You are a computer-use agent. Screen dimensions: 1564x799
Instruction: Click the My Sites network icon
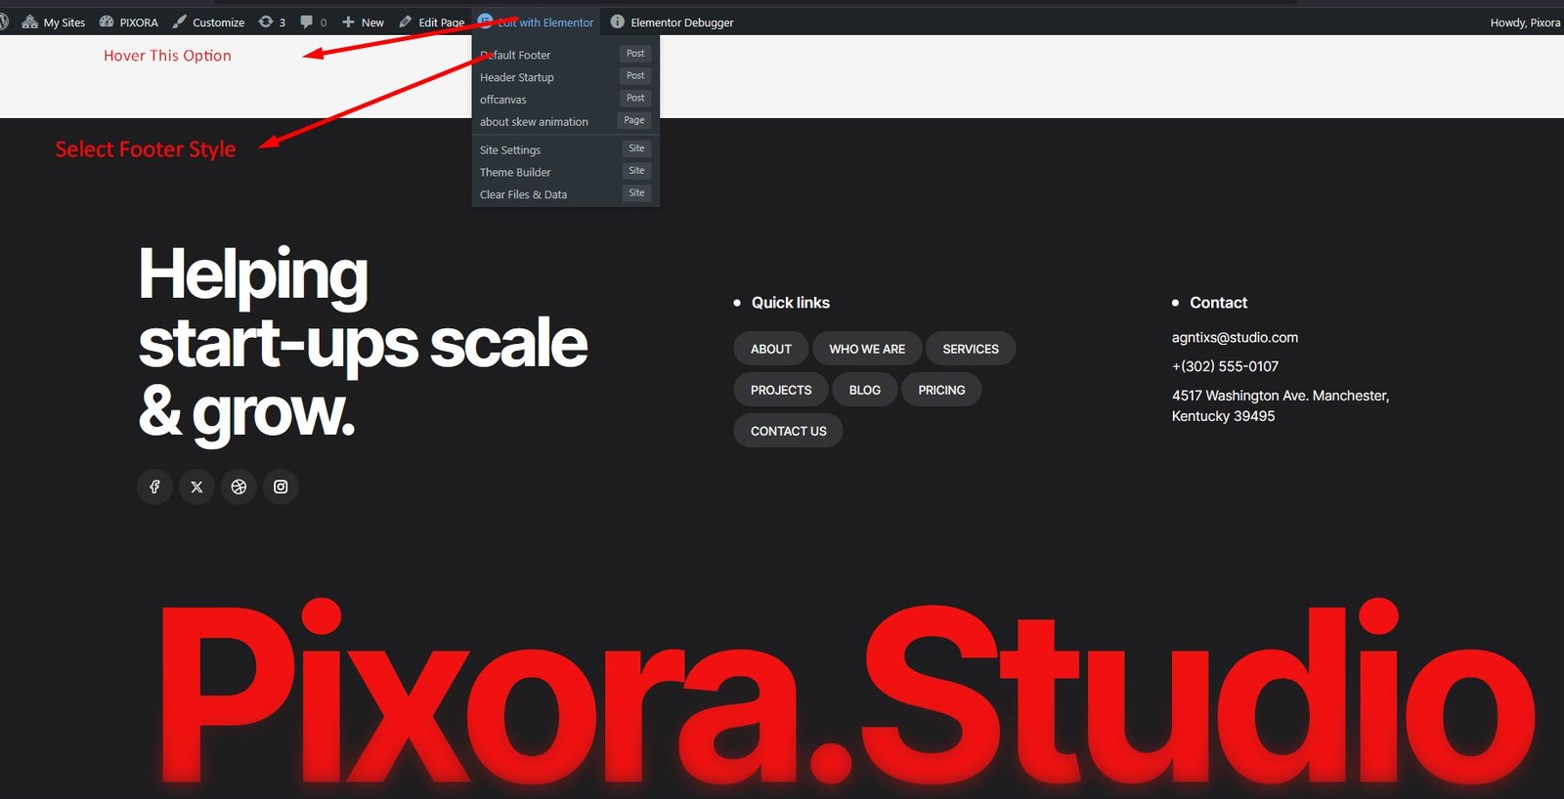pos(30,21)
